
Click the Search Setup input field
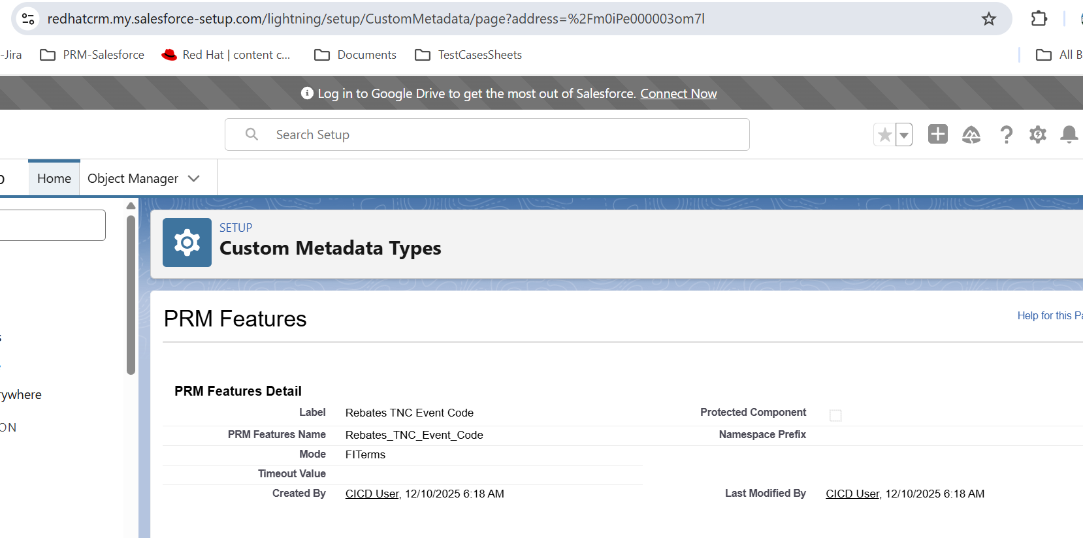coord(487,134)
